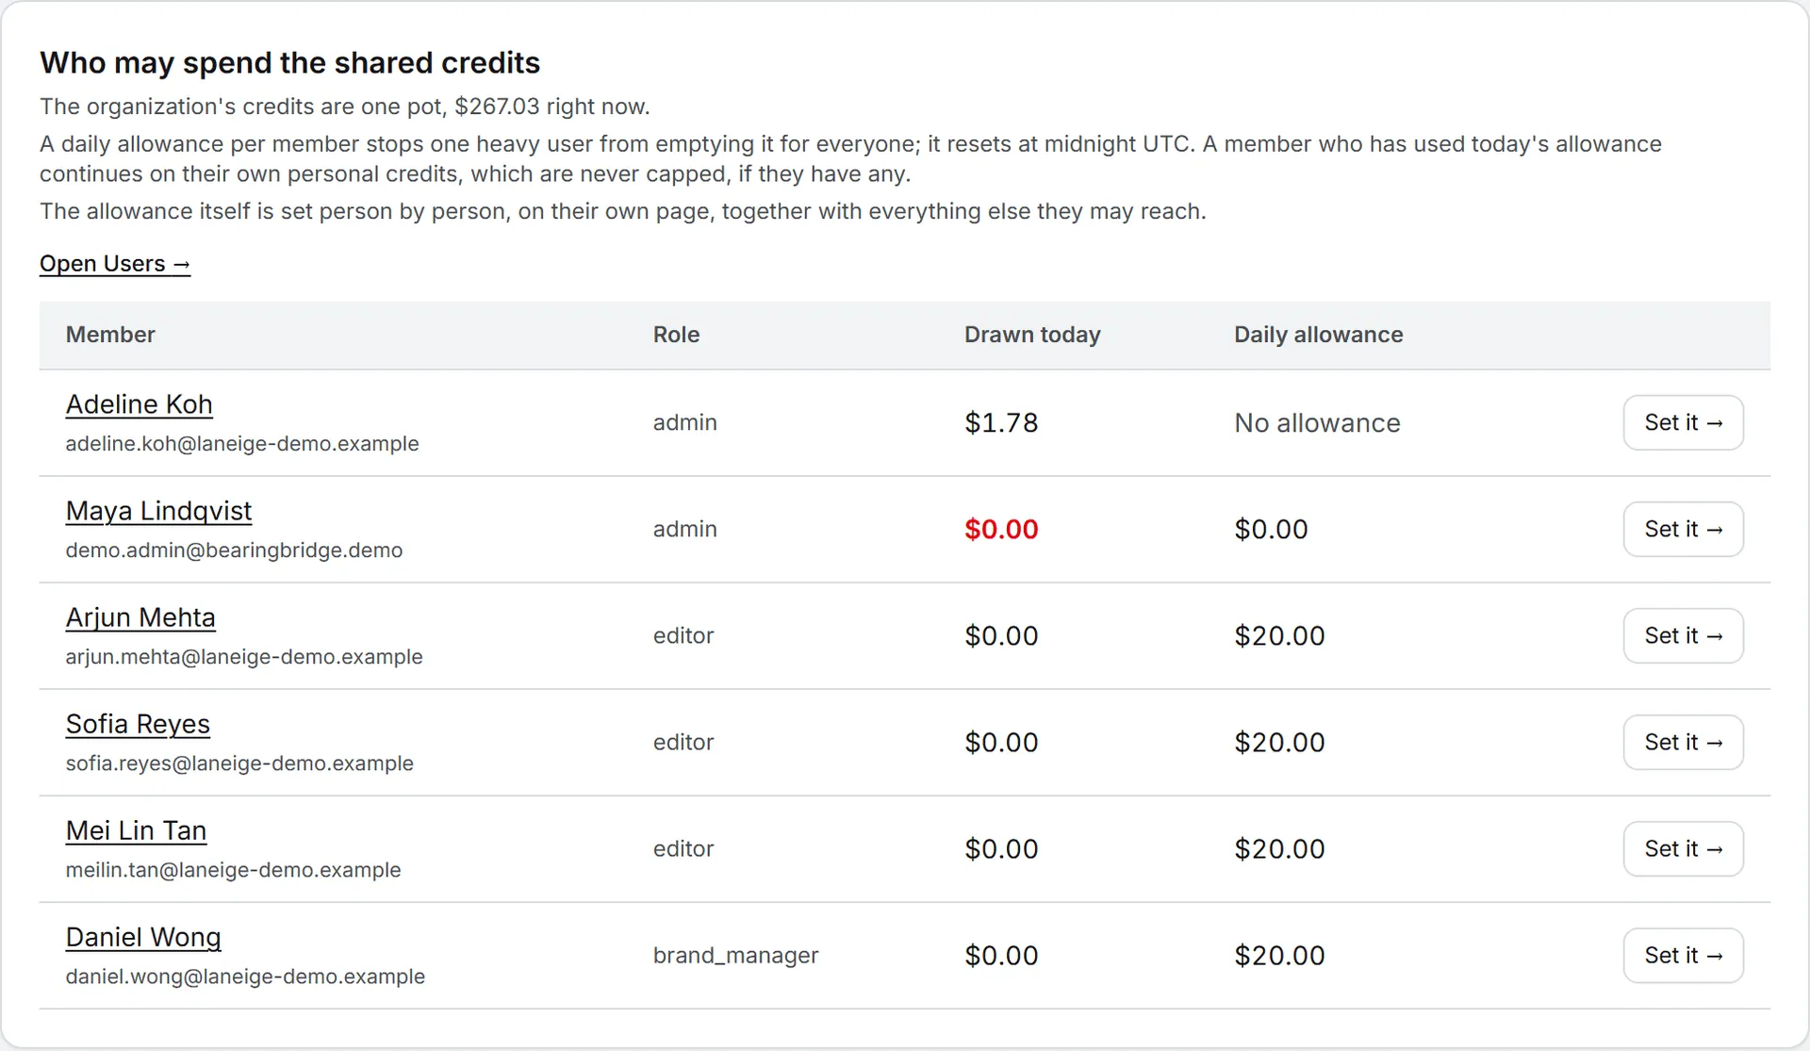This screenshot has width=1810, height=1051.
Task: Click Adeline Koh's No allowance text
Action: [x=1317, y=423]
